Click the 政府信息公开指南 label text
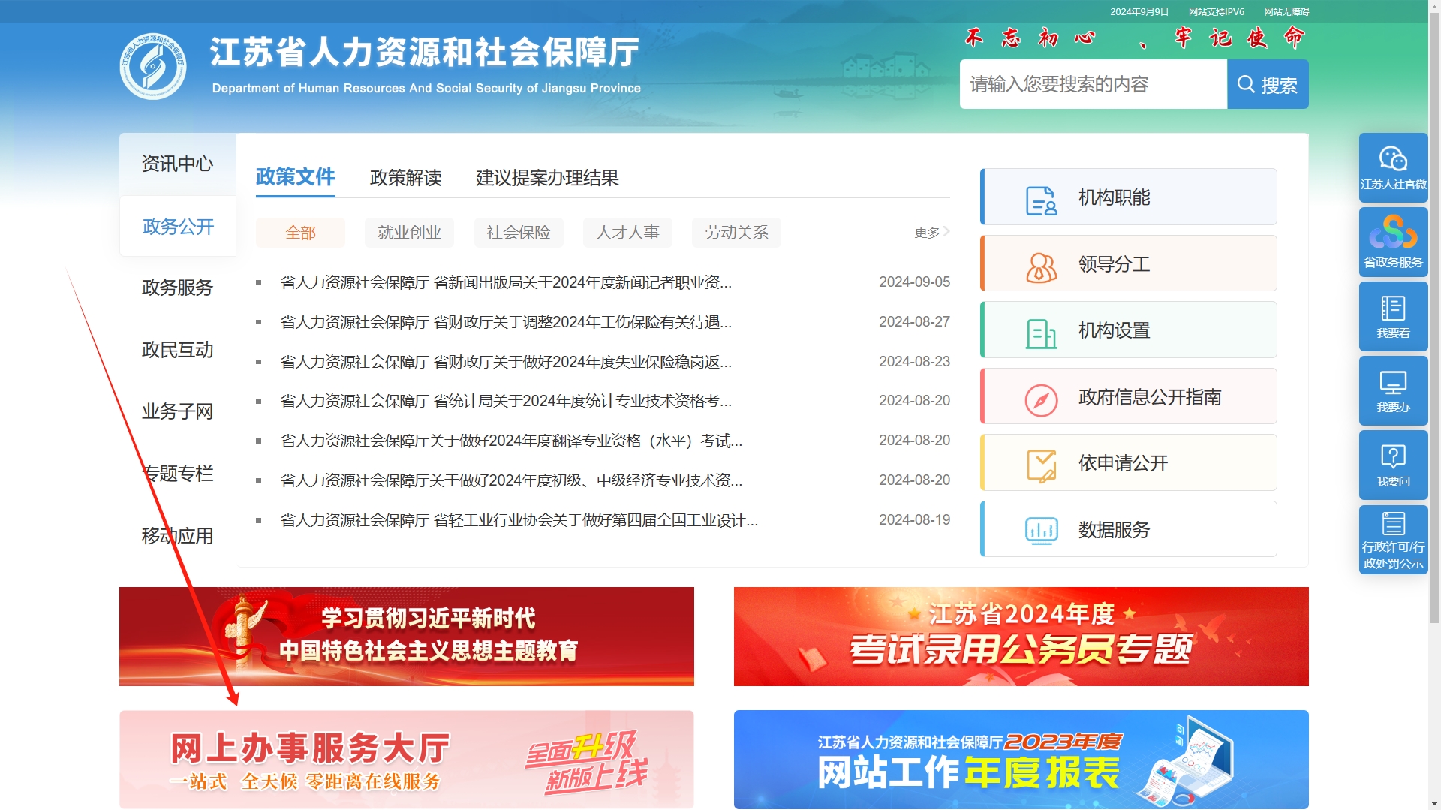1441x810 pixels. (x=1150, y=397)
